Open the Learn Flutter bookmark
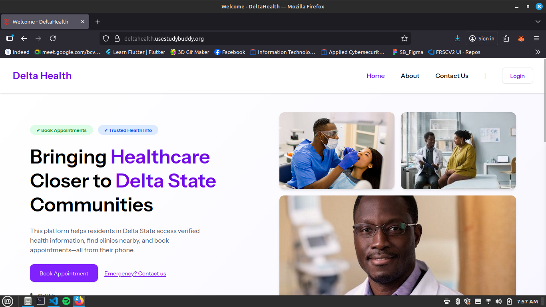Image resolution: width=546 pixels, height=307 pixels. point(135,52)
